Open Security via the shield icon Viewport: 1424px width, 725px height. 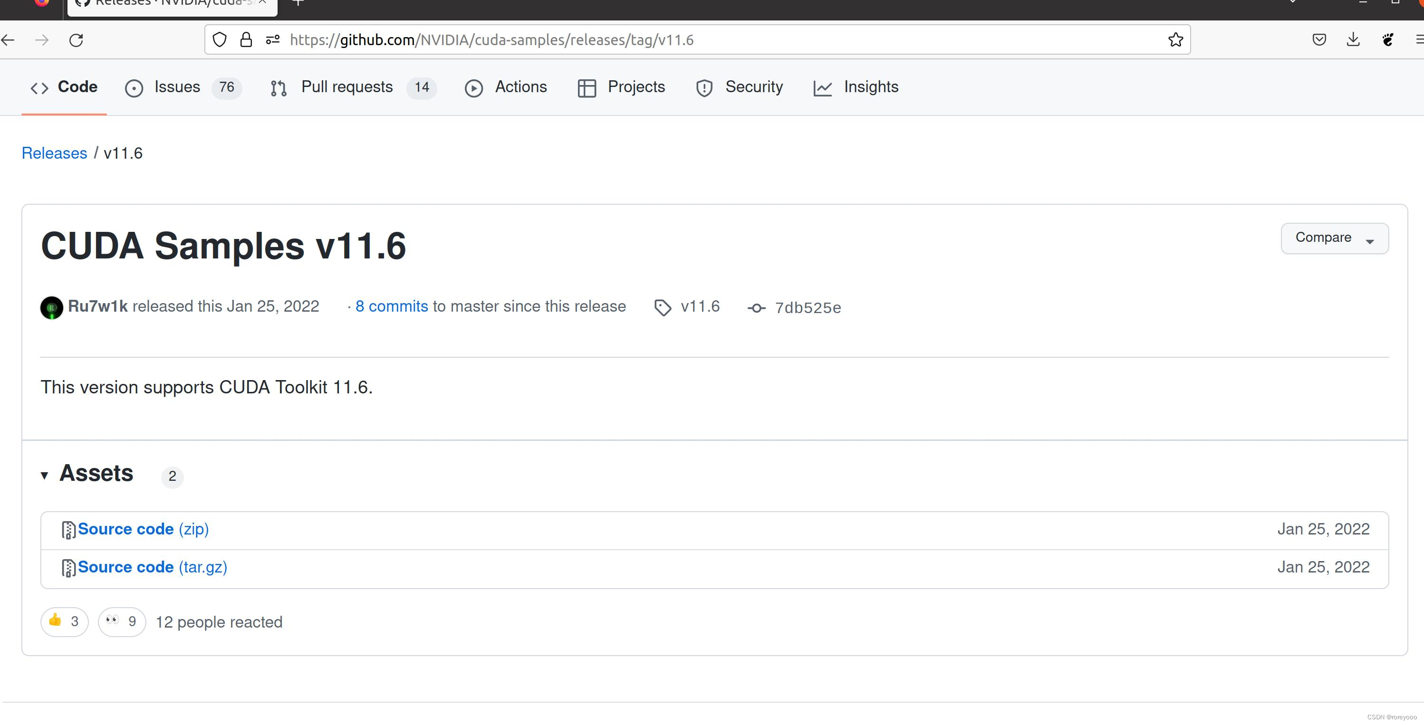point(704,87)
